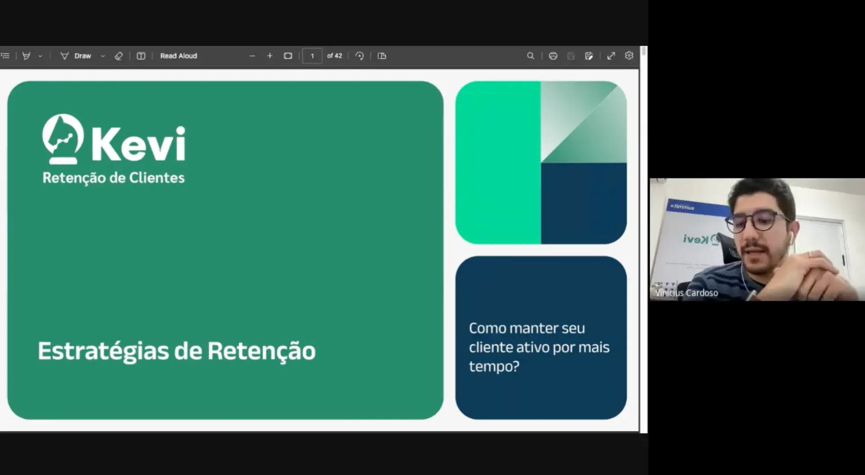
Task: Open the Find search icon
Action: [x=531, y=56]
